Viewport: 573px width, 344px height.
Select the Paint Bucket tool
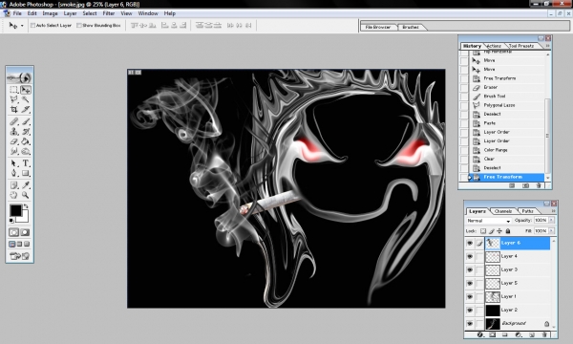coord(25,141)
